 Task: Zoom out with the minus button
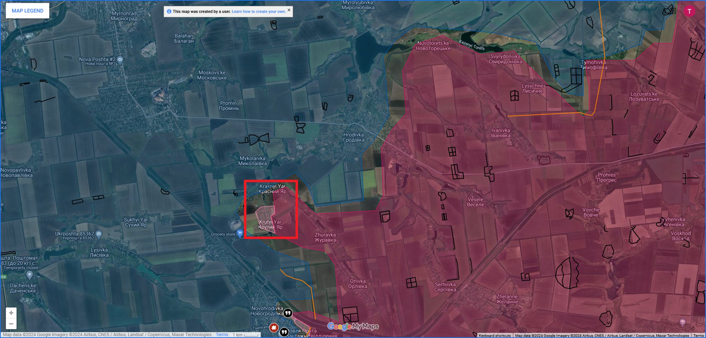pos(11,324)
